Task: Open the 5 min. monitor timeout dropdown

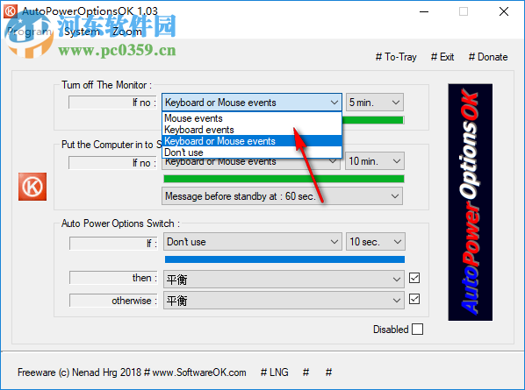Action: 374,103
